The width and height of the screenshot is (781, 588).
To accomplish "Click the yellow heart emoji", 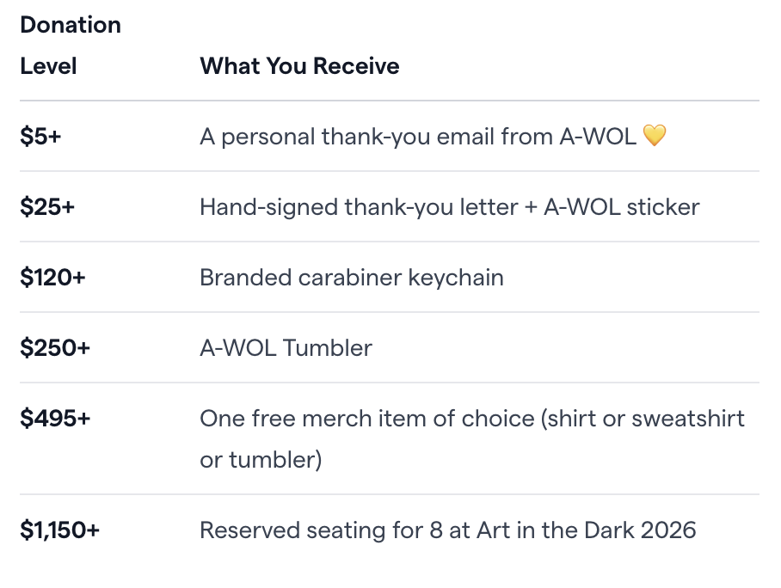I will click(655, 136).
